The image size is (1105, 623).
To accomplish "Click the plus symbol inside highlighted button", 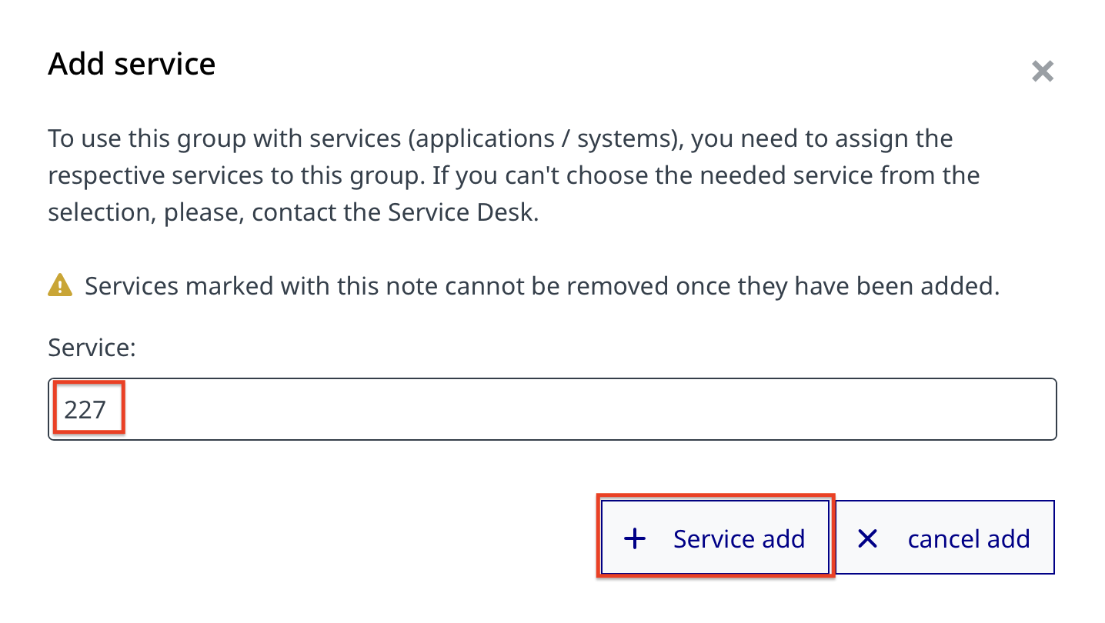I will coord(633,538).
